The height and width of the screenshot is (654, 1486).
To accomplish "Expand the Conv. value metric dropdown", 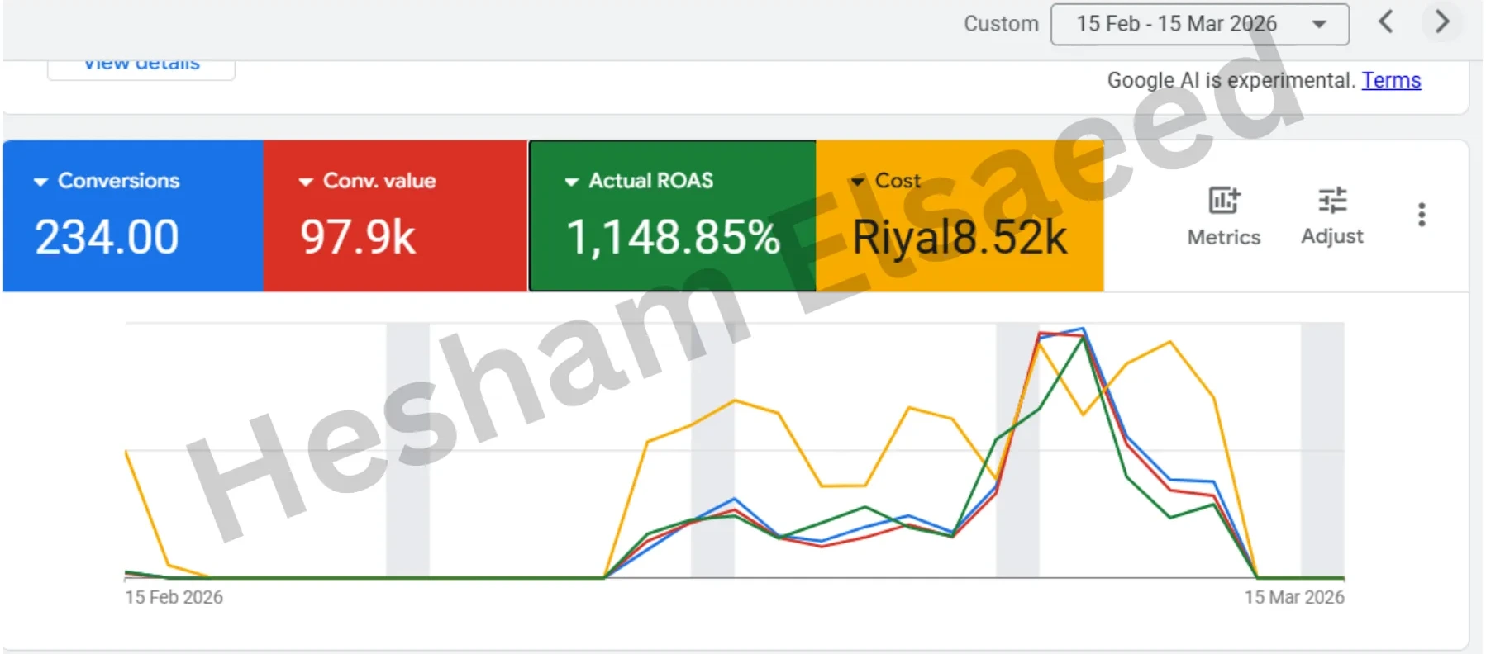I will point(306,182).
